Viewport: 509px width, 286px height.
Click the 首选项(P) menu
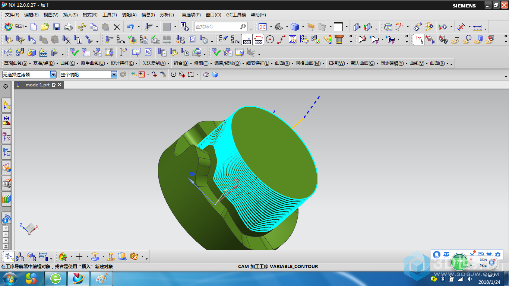point(191,15)
